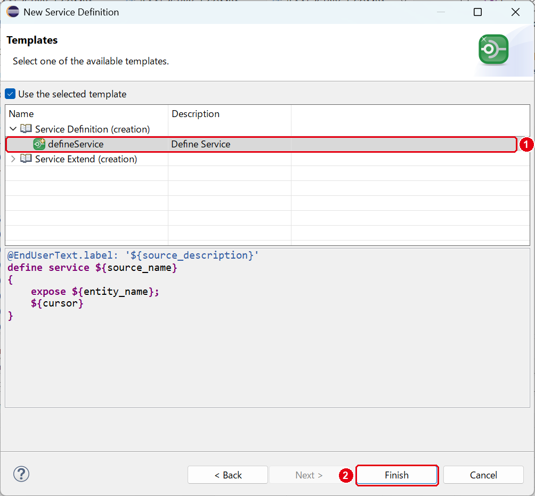Expand Service Extend (creation) tree node

tap(13, 159)
